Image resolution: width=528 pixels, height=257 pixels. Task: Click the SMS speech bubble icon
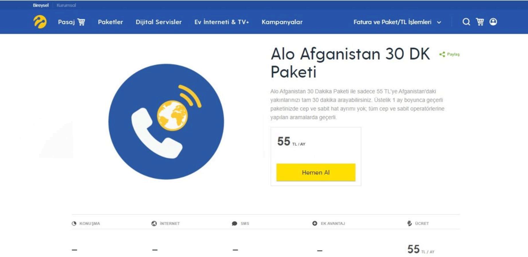pyautogui.click(x=234, y=223)
